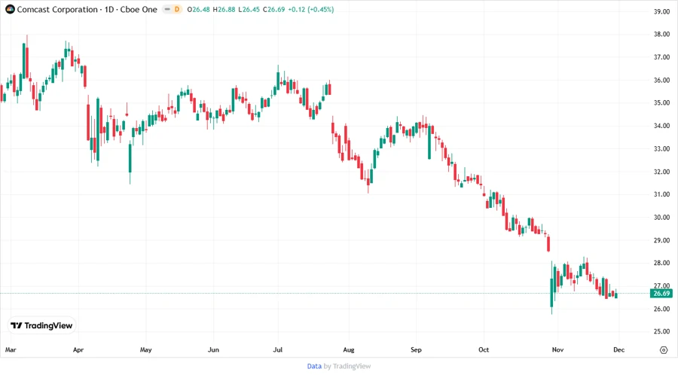This screenshot has width=678, height=375.
Task: Click the 31.00 price axis label
Action: 661,194
